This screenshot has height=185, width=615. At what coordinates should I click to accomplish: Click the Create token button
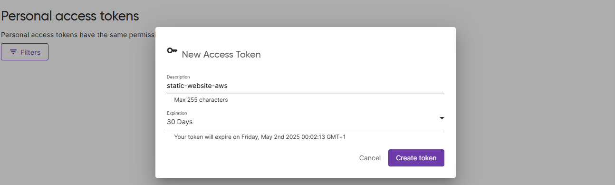click(416, 158)
